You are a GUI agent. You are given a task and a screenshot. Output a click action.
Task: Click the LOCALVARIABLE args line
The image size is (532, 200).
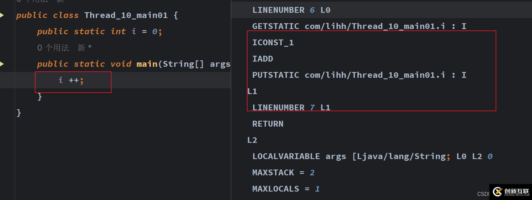click(x=372, y=156)
